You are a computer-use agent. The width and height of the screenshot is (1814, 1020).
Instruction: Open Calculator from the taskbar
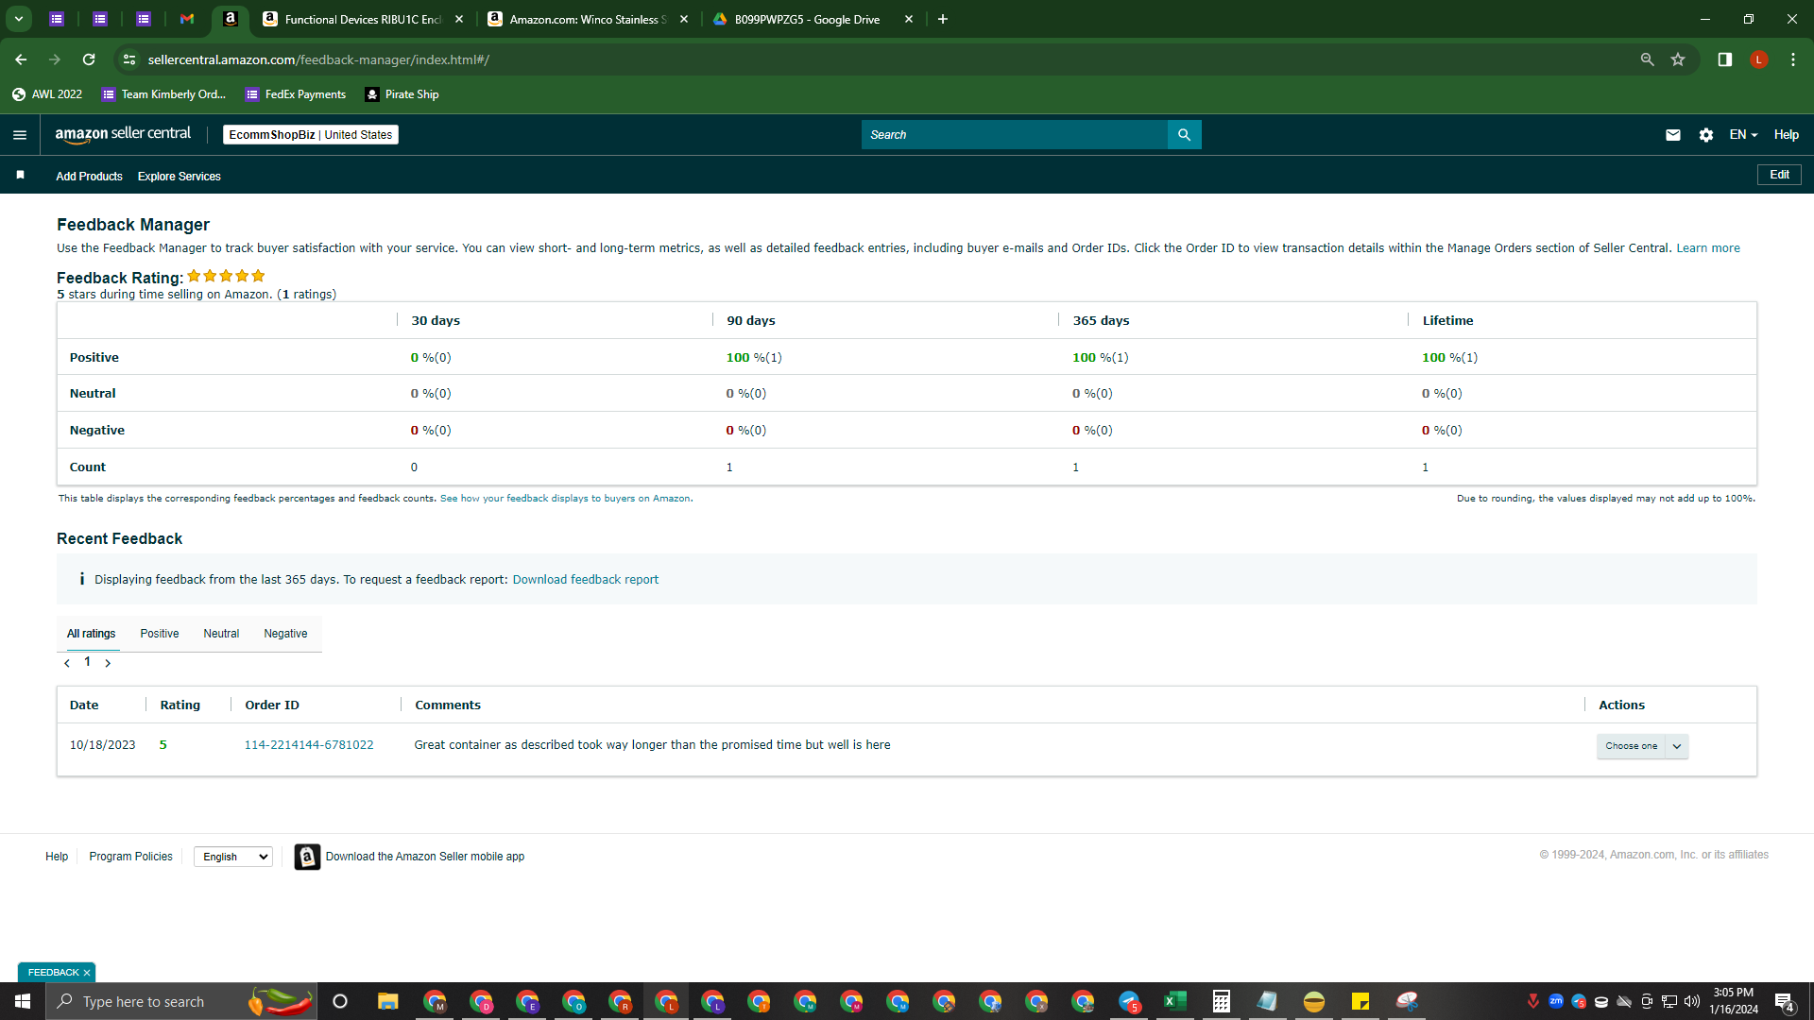(x=1221, y=1001)
